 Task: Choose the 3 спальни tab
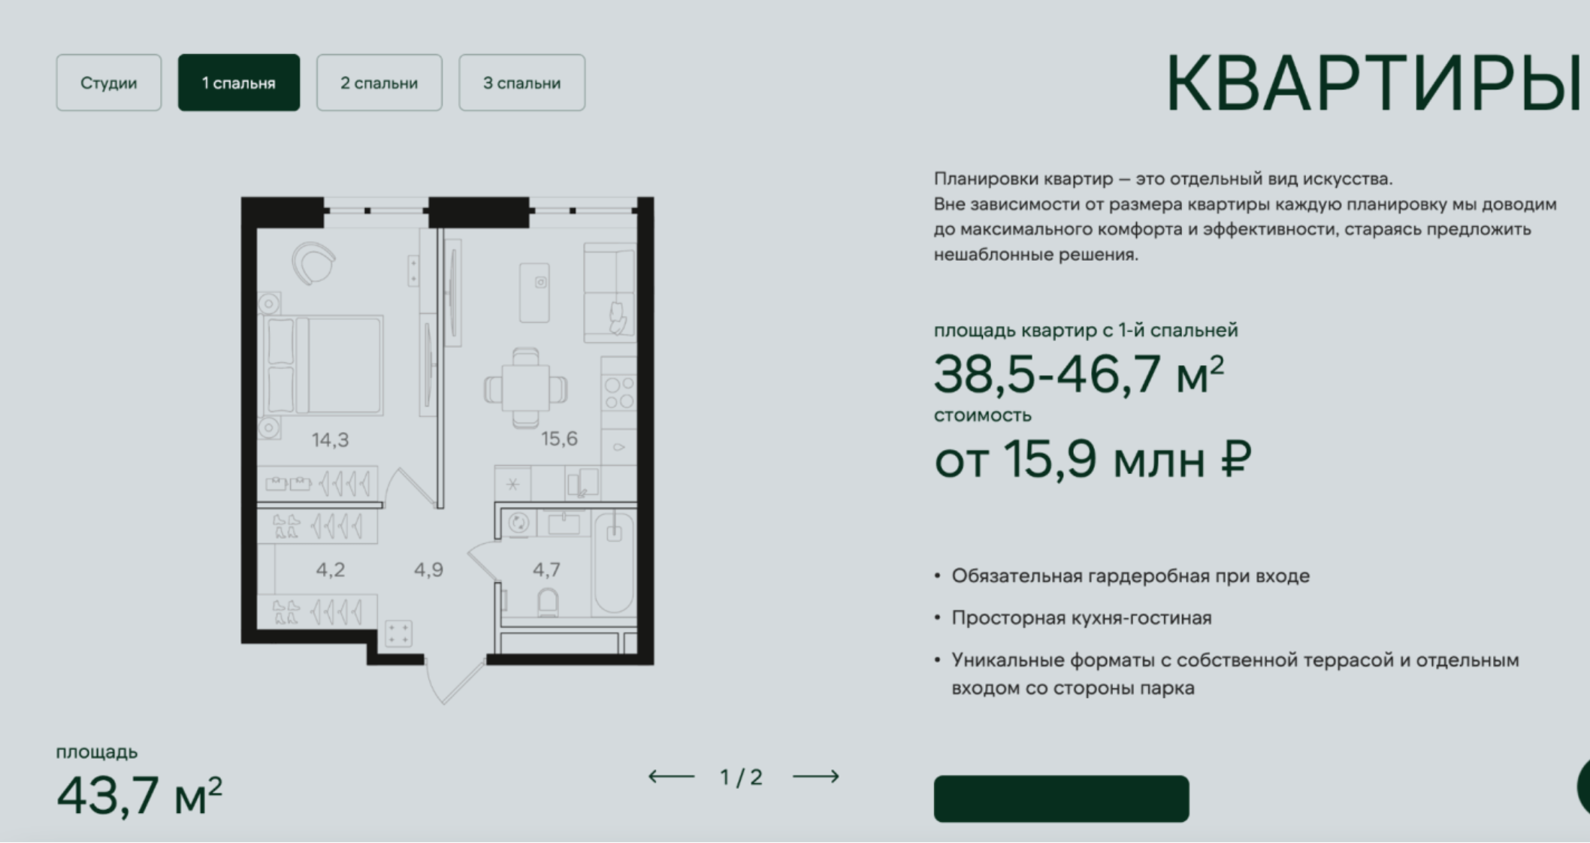pyautogui.click(x=522, y=83)
